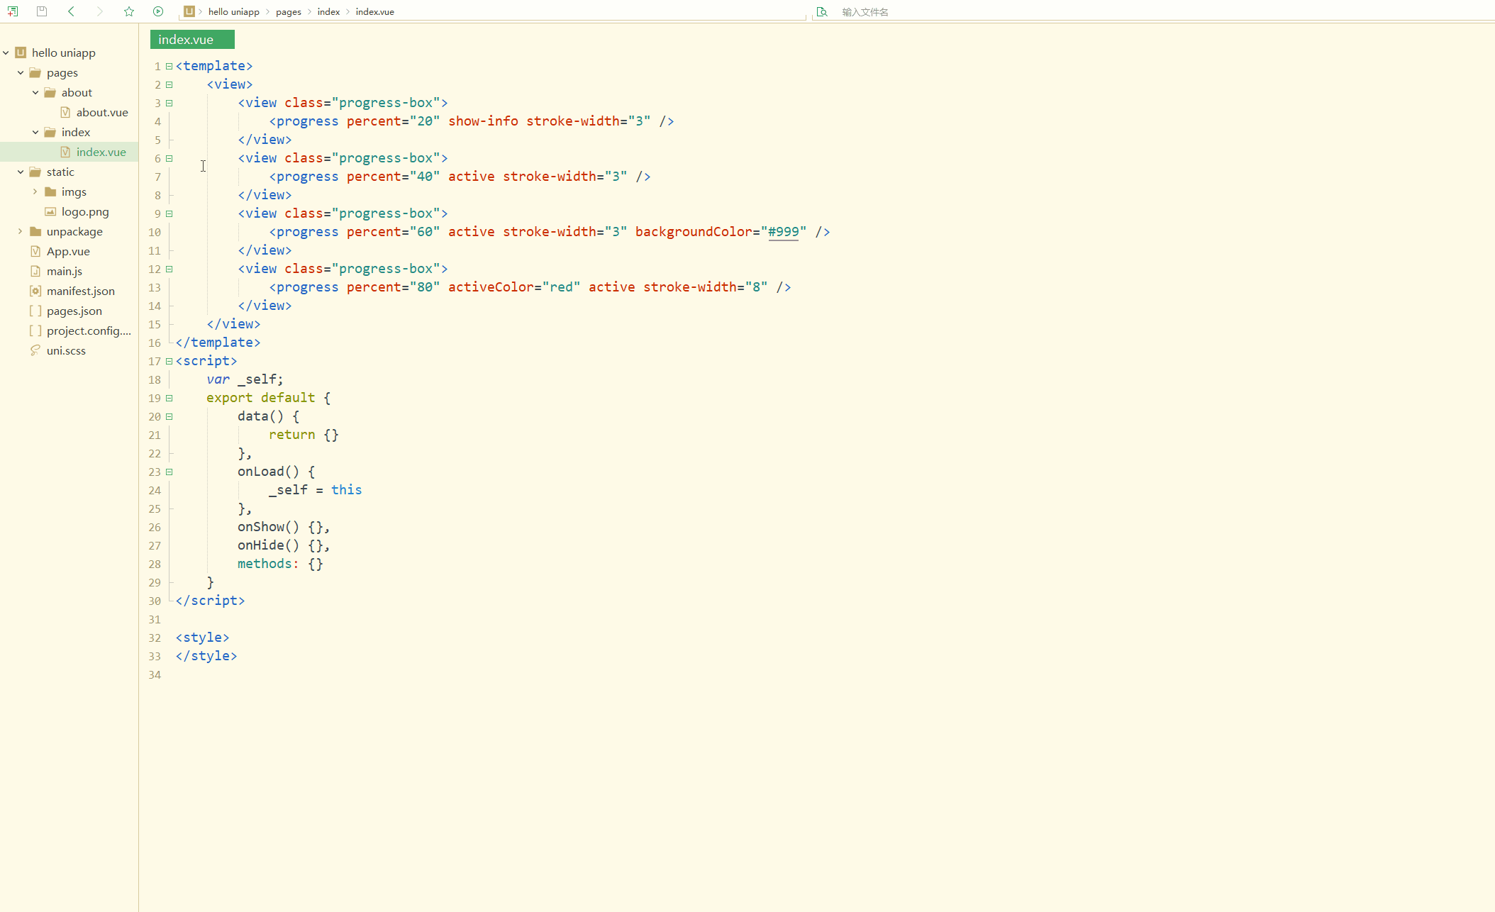
Task: Fold progress-box view at line 3
Action: click(169, 103)
